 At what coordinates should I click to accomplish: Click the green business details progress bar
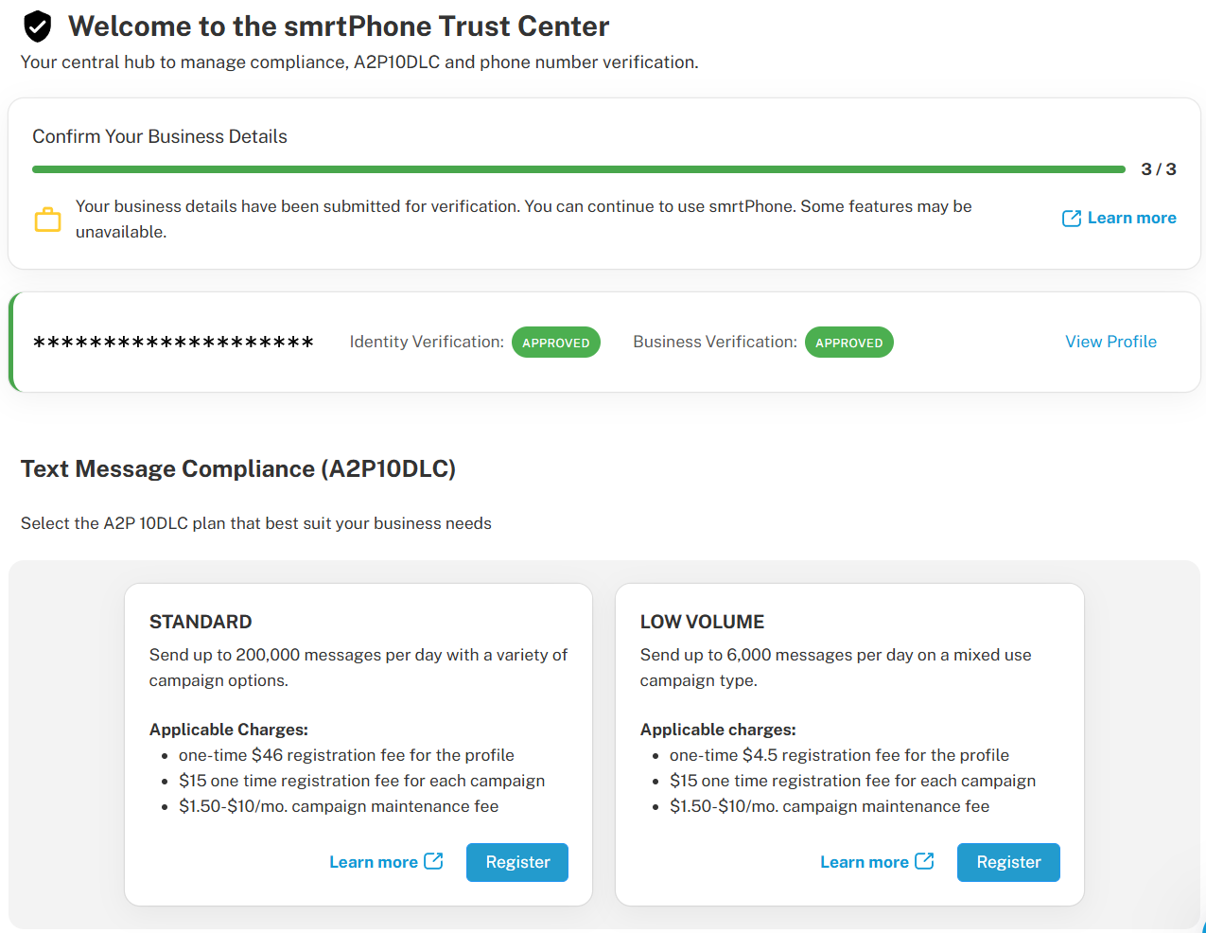578,169
